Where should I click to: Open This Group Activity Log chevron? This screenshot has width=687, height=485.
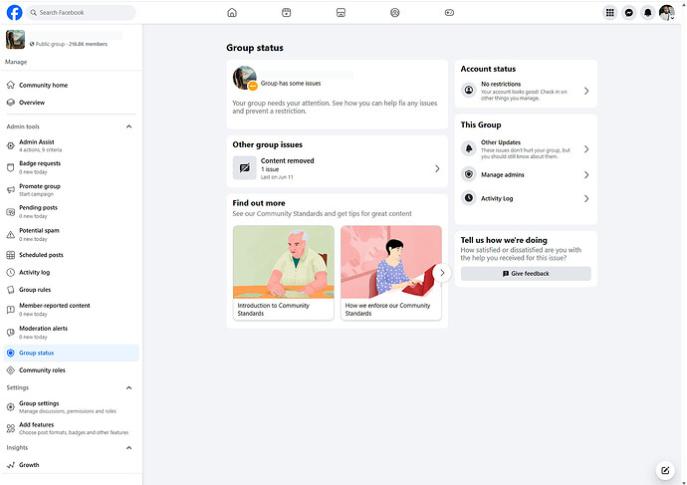[x=586, y=198]
